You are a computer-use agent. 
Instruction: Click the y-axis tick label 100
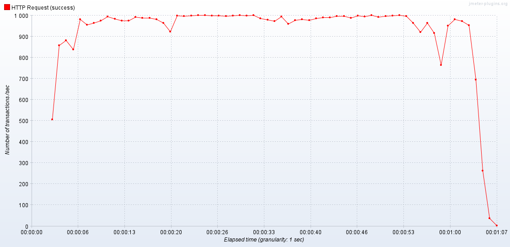tap(24, 205)
